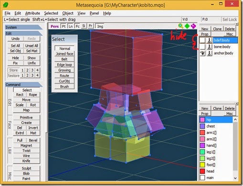Toggle visibility of bone:body object
Viewport: 243px width, 186px height.
pos(202,47)
